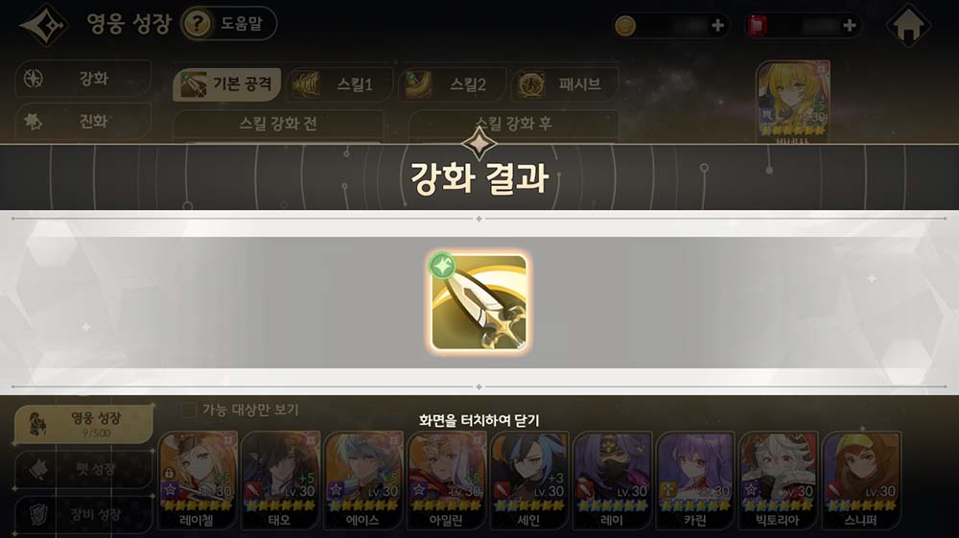Tap the back diamond arrow icon
959x538 pixels.
[44, 25]
